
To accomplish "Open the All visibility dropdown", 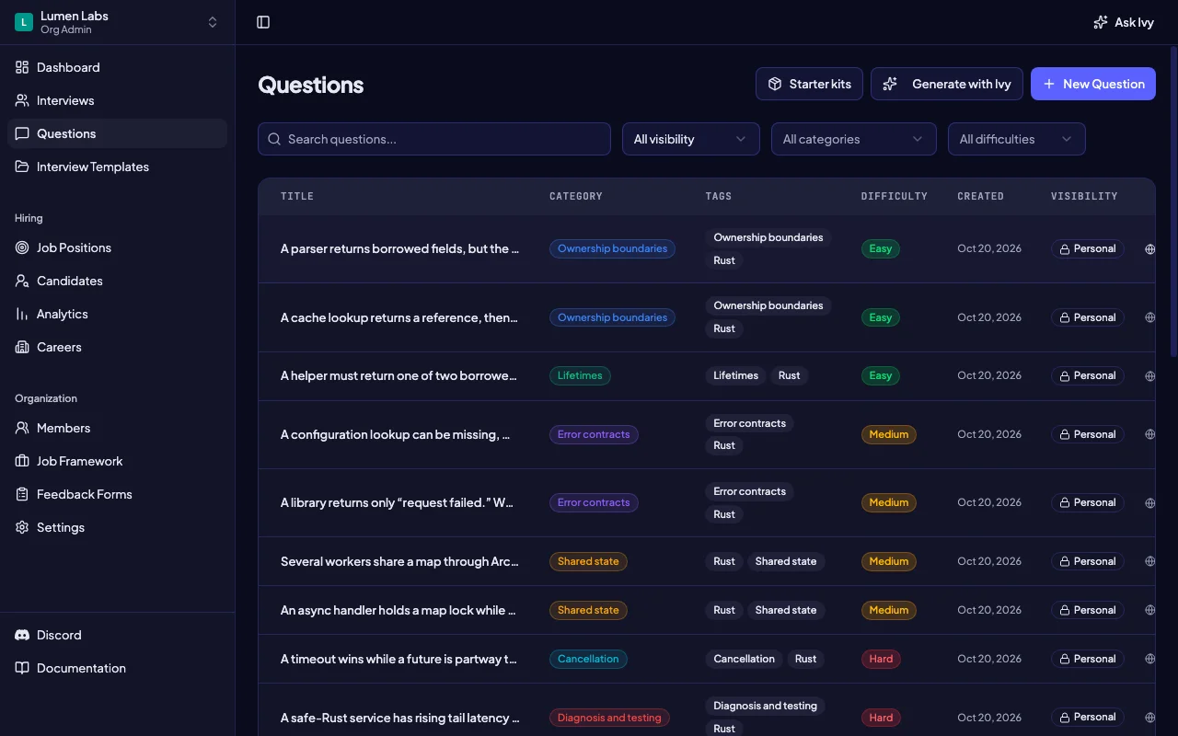I will pyautogui.click(x=691, y=139).
